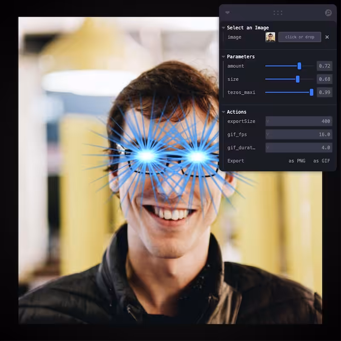Collapse the Actions section
The image size is (341, 341).
coord(223,112)
